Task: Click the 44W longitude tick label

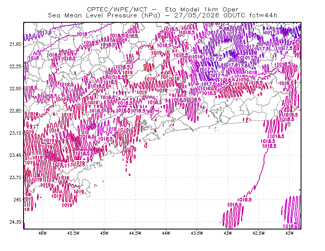Action: (x=166, y=233)
